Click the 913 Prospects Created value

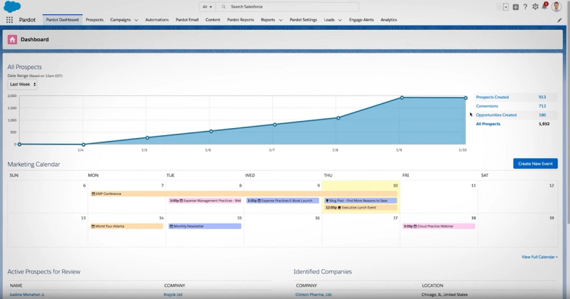point(542,98)
